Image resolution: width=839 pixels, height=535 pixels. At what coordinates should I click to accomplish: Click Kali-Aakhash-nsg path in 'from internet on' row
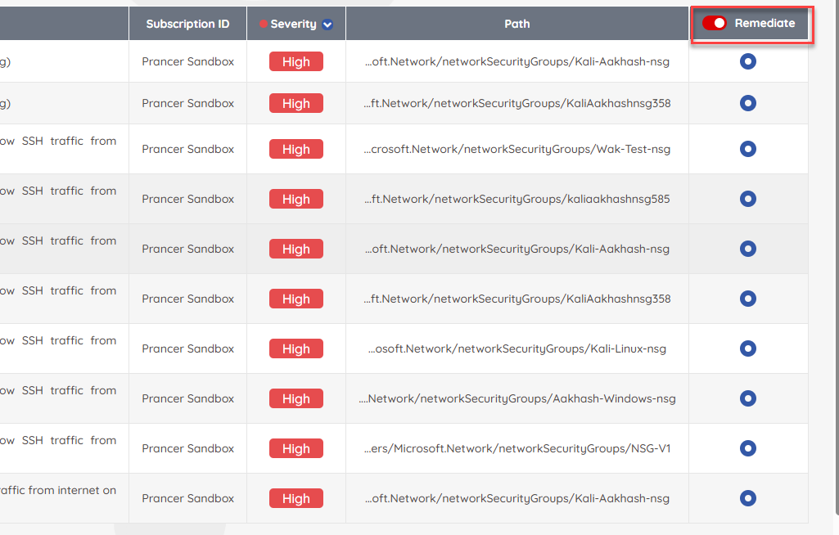point(516,499)
